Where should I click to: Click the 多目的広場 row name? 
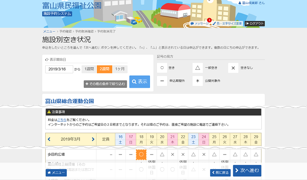56,155
